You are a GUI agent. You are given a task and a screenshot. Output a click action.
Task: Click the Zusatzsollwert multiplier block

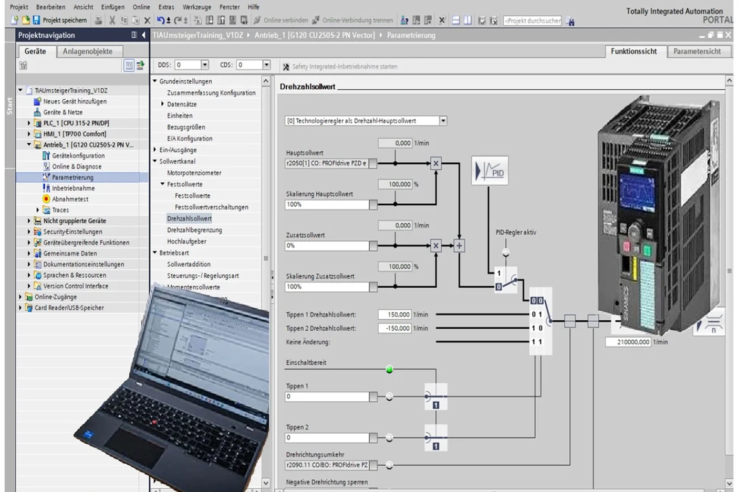pos(435,246)
